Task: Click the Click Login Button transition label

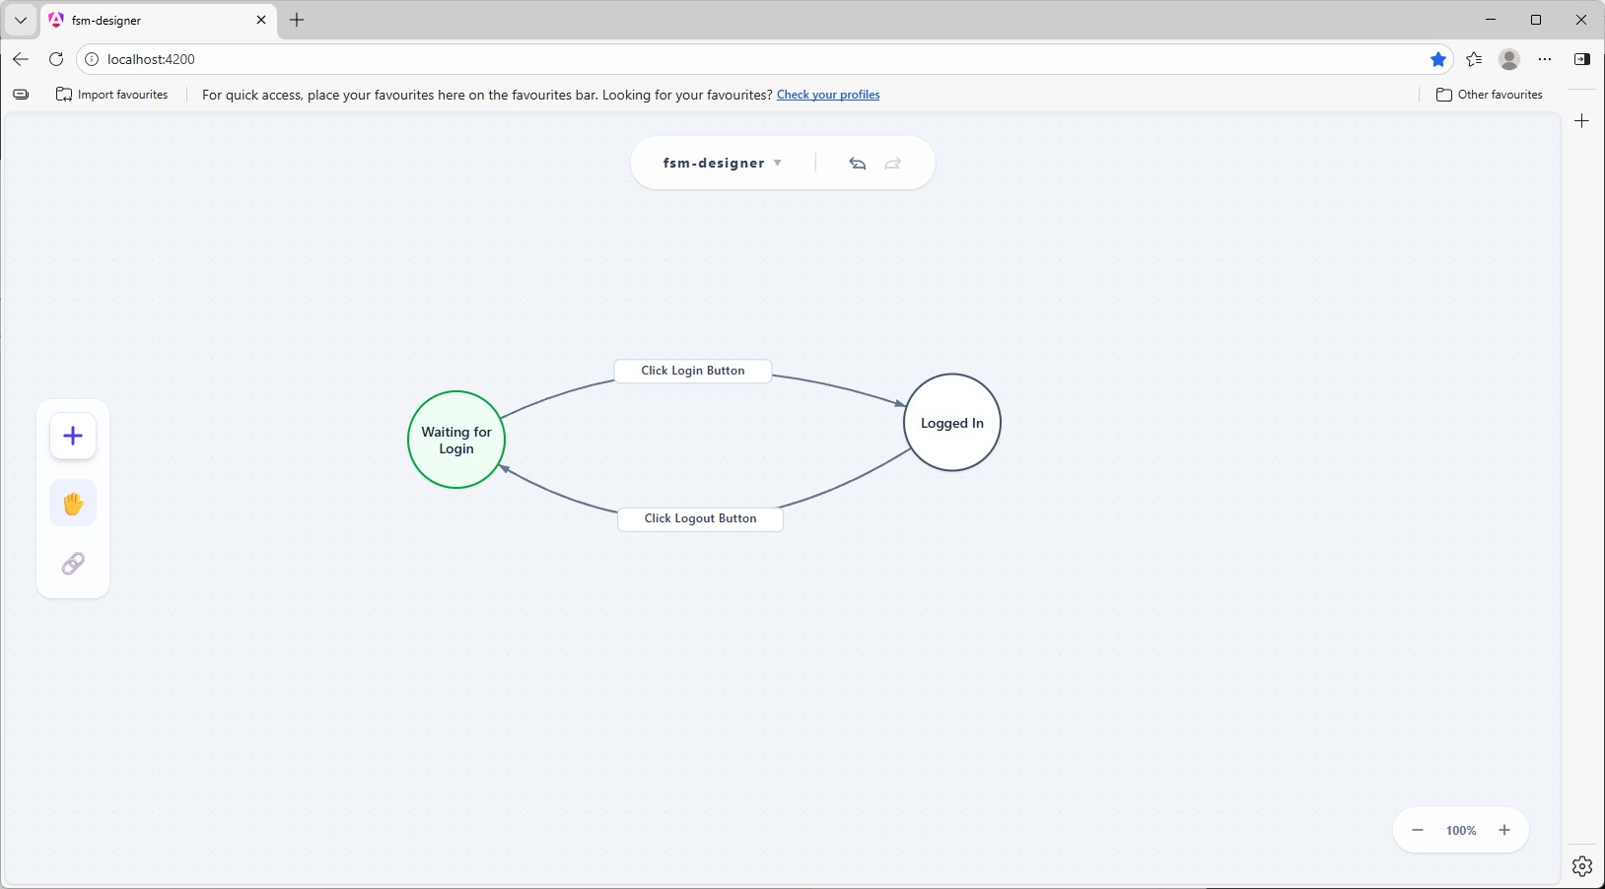Action: coord(693,371)
